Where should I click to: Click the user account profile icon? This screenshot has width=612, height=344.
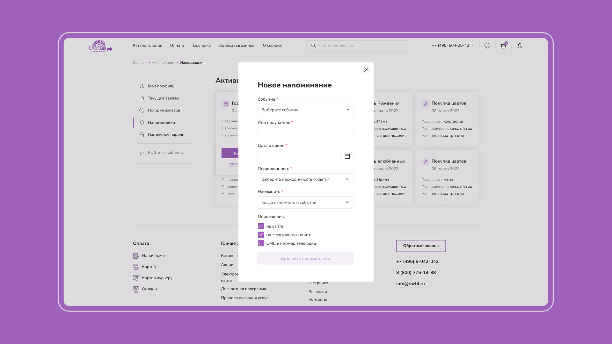[x=520, y=46]
